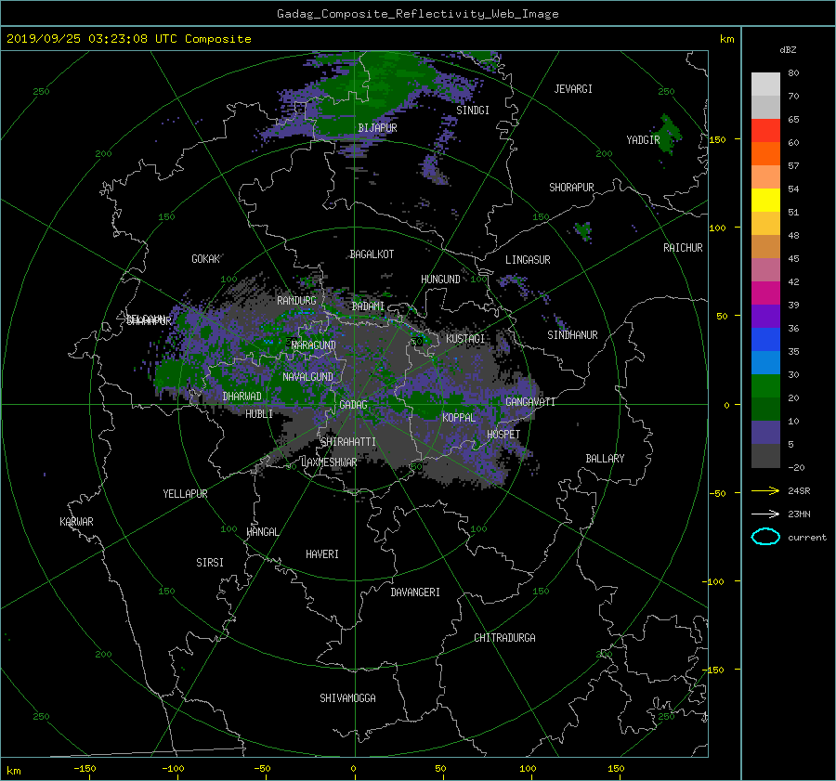Viewport: 836px width, 781px height.
Task: Click the KUSTAGI city label
Action: [x=465, y=339]
